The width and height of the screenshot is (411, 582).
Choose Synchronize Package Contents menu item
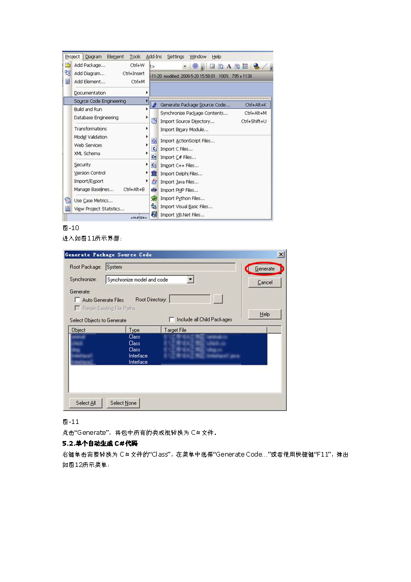click(x=211, y=113)
